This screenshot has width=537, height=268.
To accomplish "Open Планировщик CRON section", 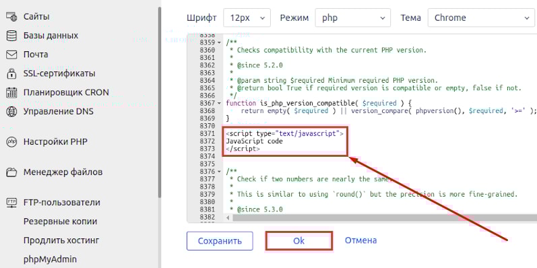I will click(66, 92).
